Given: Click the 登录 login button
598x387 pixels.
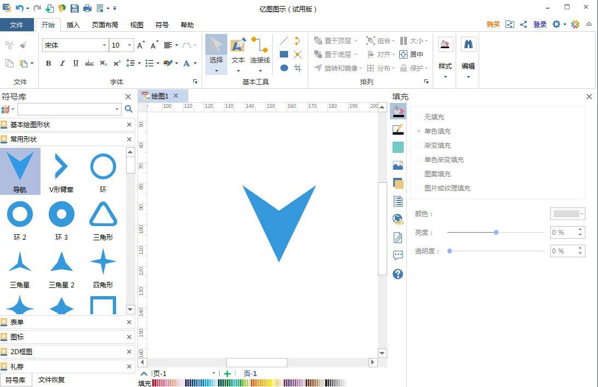Looking at the screenshot, I should tap(540, 24).
